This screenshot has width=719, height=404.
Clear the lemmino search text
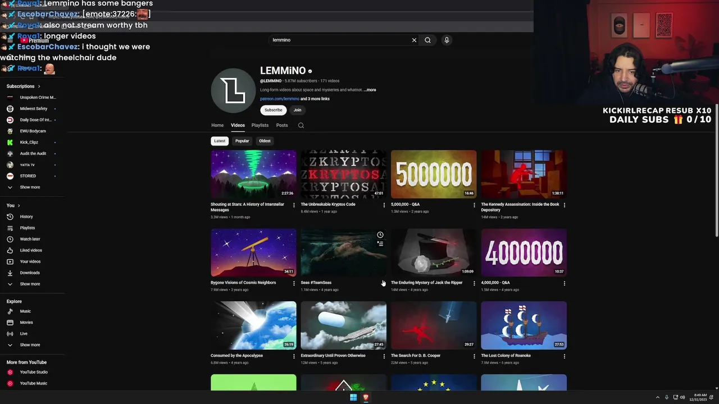[414, 40]
